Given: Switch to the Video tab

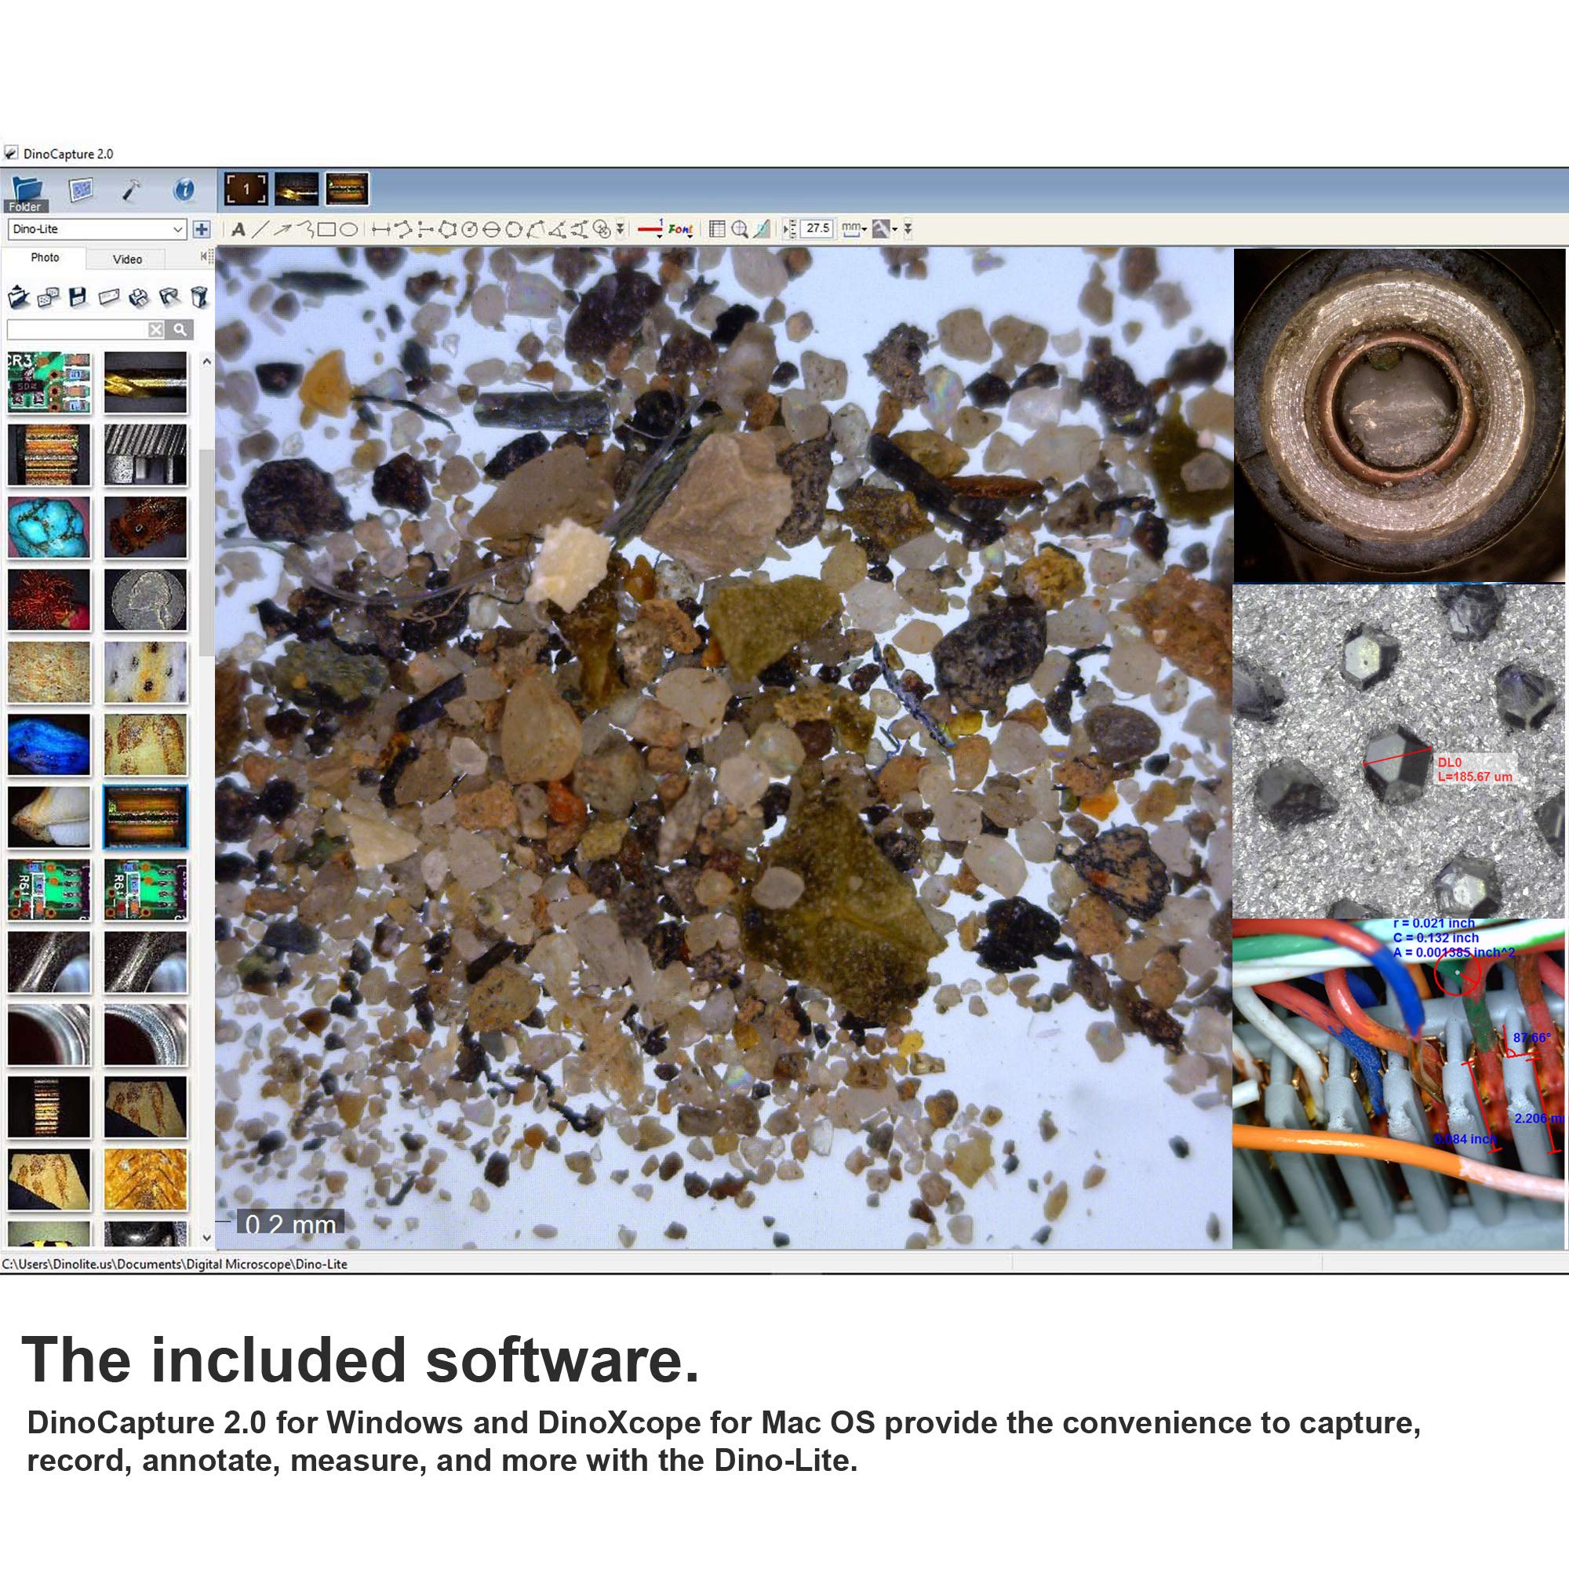Looking at the screenshot, I should [128, 259].
